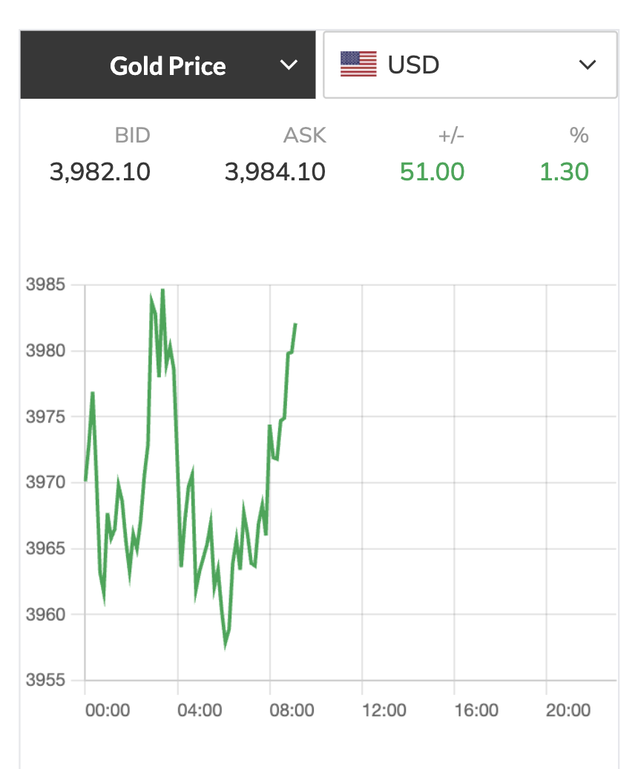This screenshot has width=638, height=769.
Task: Open the Gold Price dropdown
Action: [x=168, y=65]
